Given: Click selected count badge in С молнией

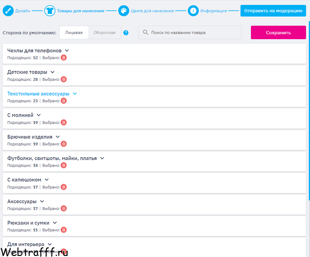Looking at the screenshot, I should [x=64, y=123].
